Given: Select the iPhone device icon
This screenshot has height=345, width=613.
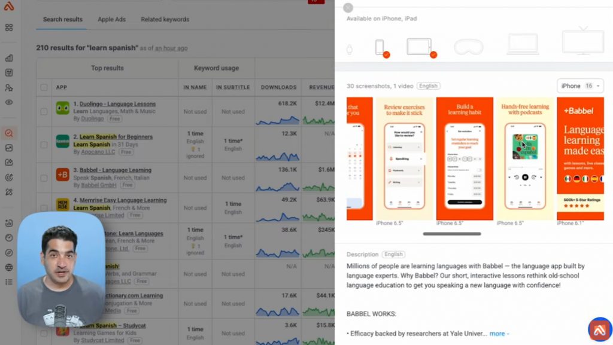Looking at the screenshot, I should pyautogui.click(x=380, y=47).
